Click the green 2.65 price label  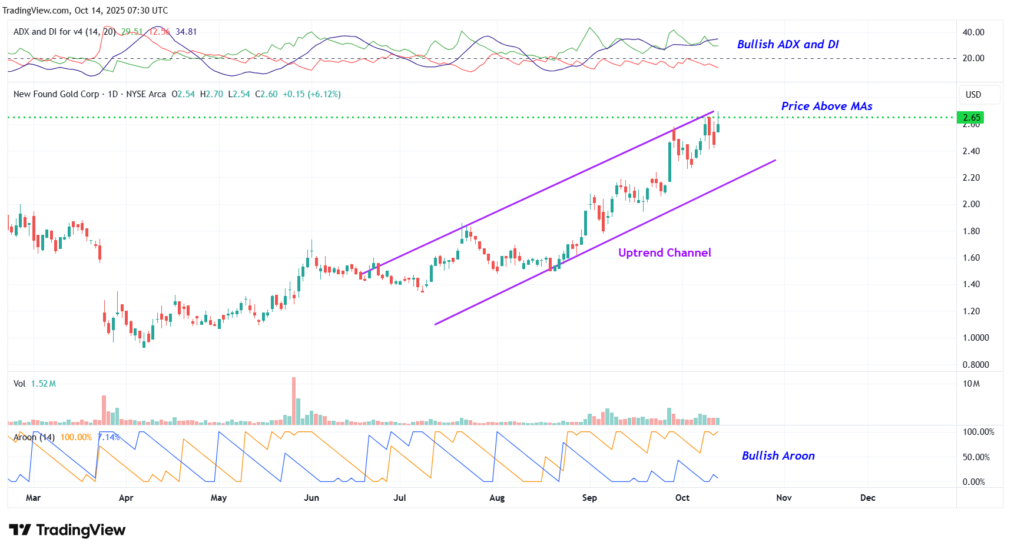970,118
